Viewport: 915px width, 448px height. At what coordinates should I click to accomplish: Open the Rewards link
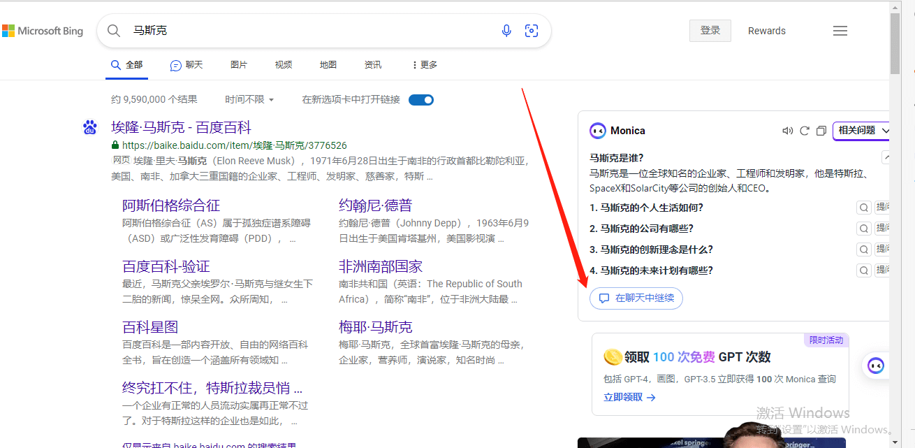pyautogui.click(x=767, y=31)
